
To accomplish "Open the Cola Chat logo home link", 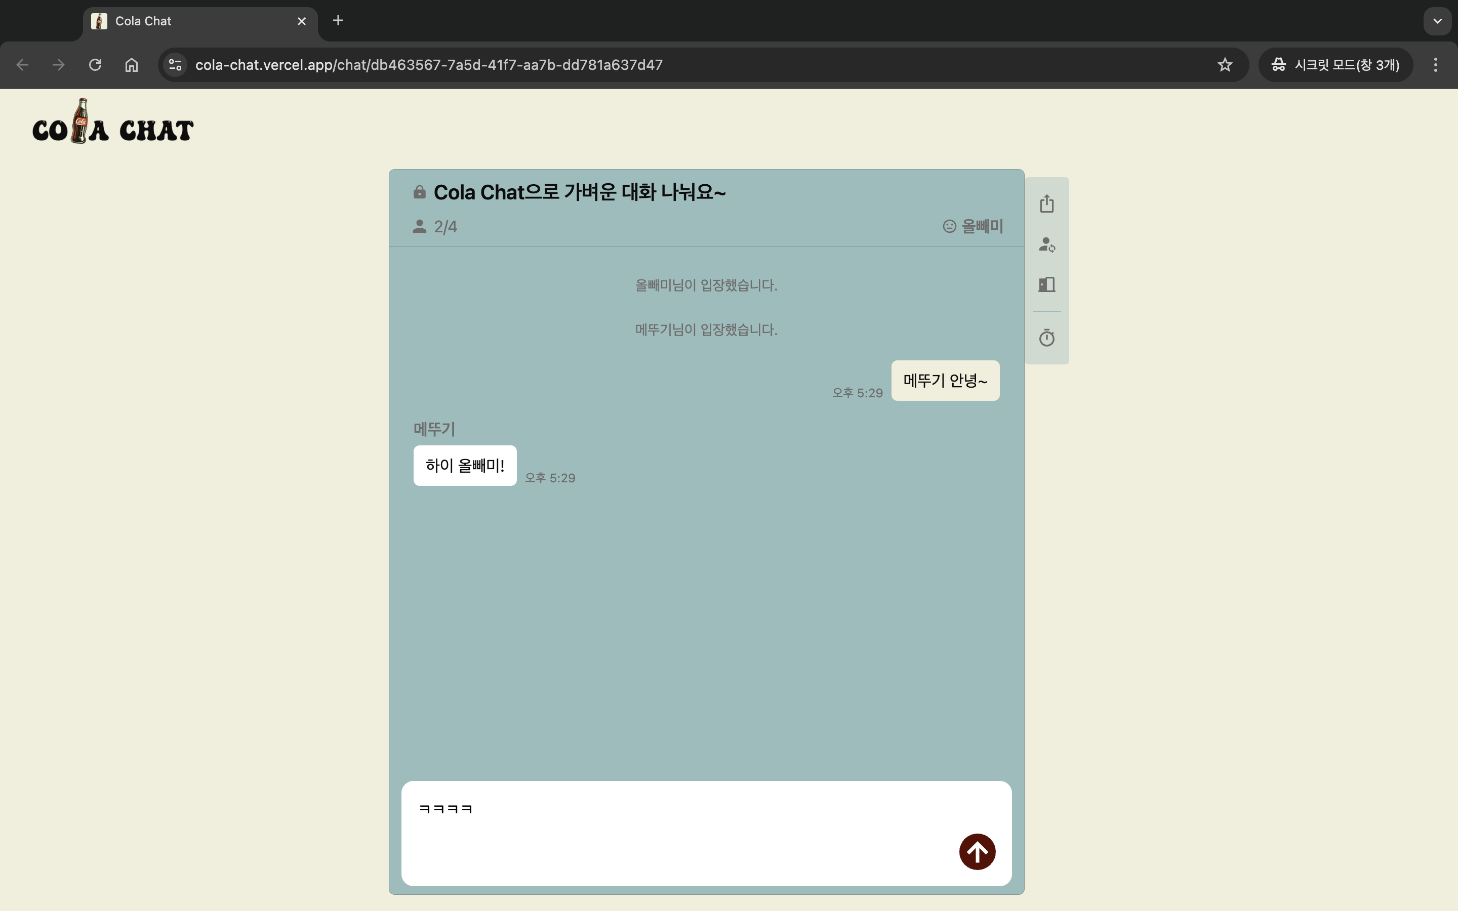I will click(x=113, y=122).
